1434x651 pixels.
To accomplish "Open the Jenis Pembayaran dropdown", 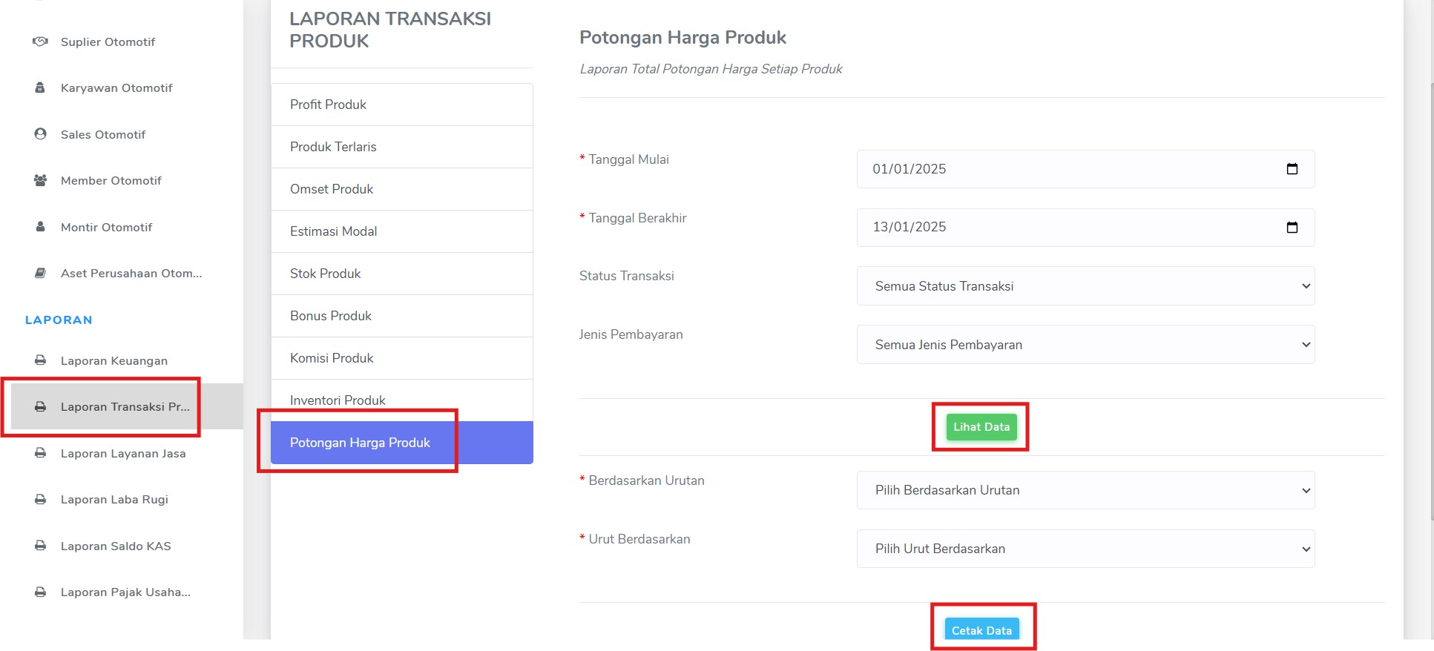I will (1085, 345).
